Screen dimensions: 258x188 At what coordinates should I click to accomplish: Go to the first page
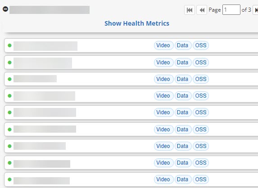[190, 10]
